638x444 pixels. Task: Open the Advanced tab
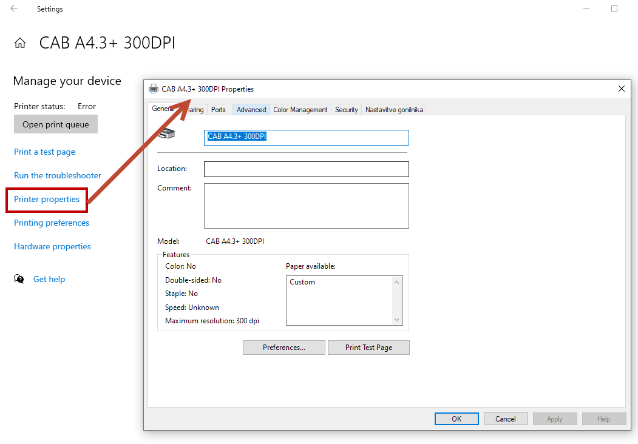[251, 110]
